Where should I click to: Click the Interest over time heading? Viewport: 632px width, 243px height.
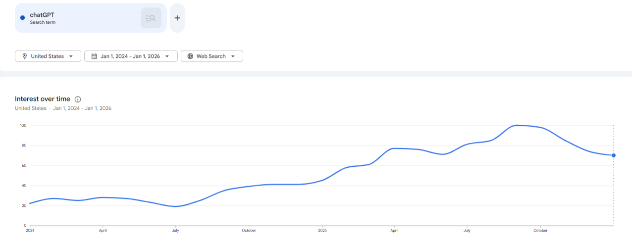(x=43, y=99)
